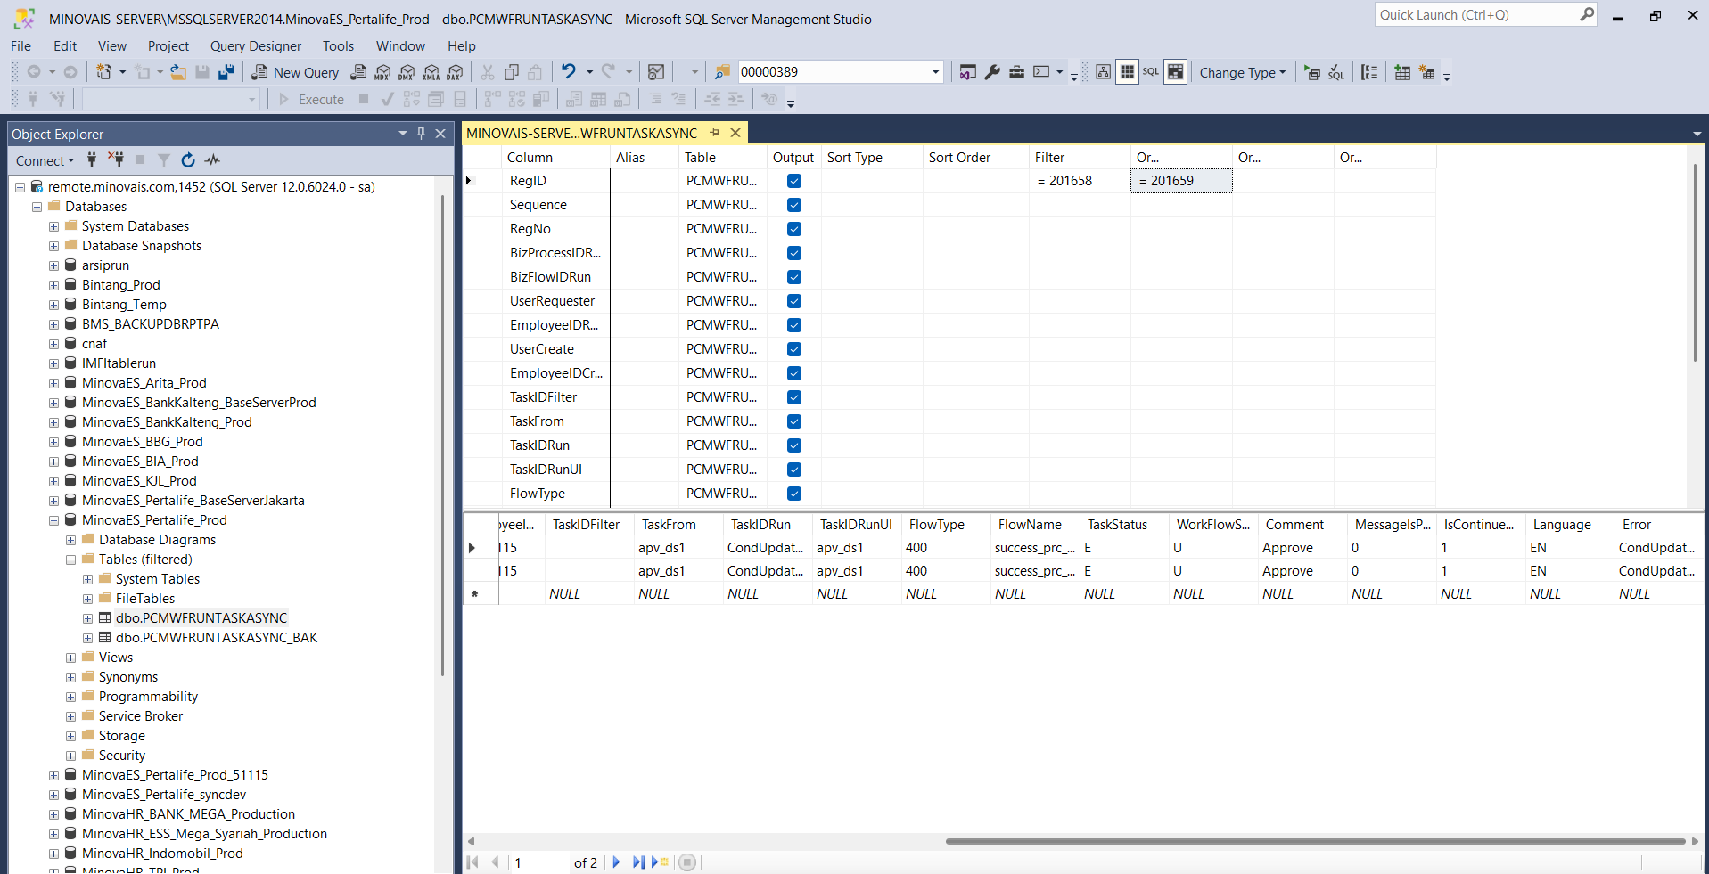Start a DAX query
Image resolution: width=1709 pixels, height=874 pixels.
coord(455,72)
